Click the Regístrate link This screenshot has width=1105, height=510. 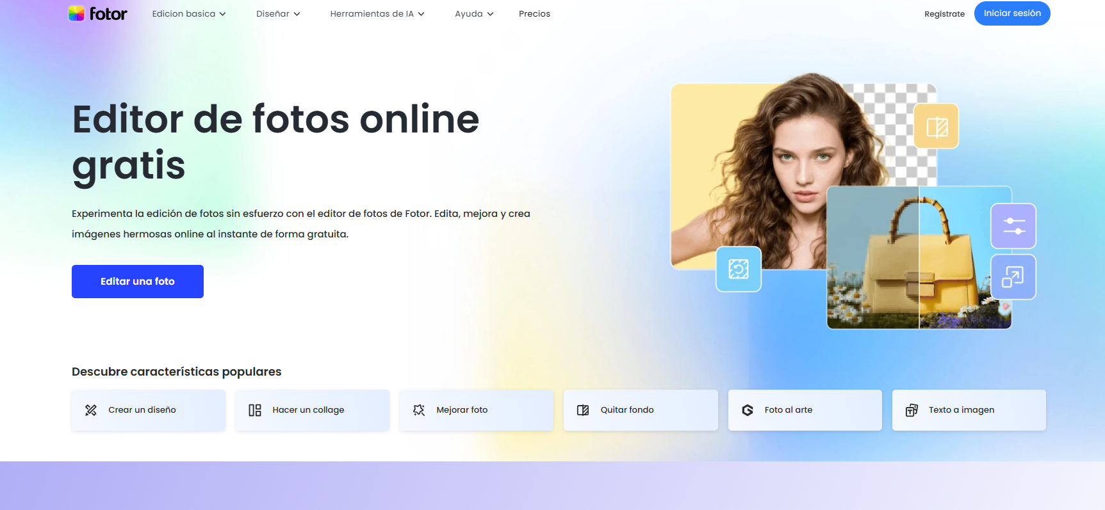(944, 14)
